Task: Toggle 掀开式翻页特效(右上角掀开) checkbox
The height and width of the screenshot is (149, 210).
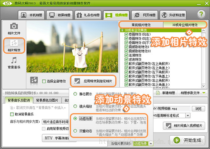Action: coord(126,80)
